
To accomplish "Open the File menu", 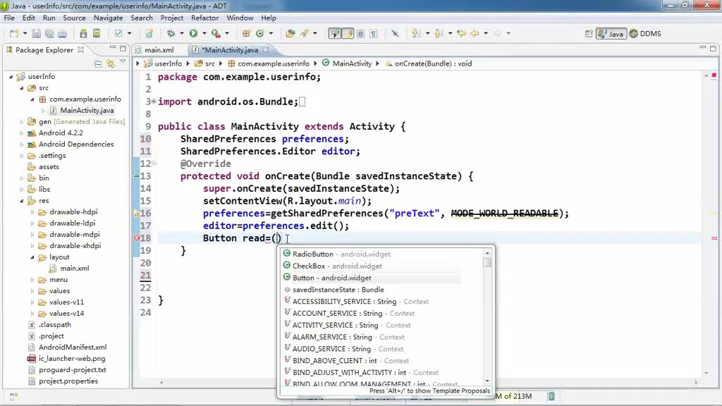I will click(9, 18).
